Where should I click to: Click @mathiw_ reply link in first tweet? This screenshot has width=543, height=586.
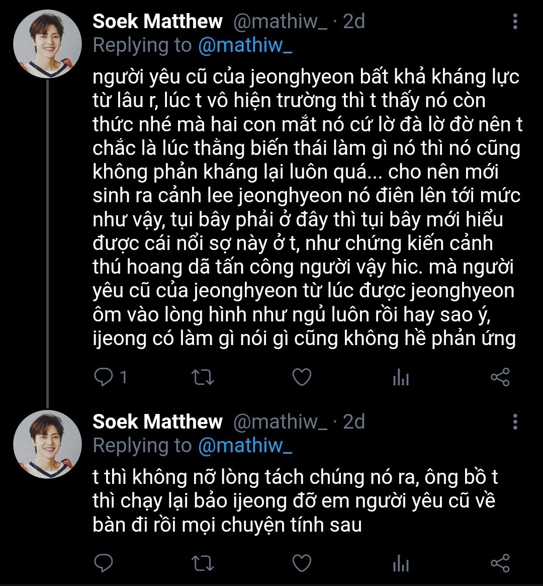pyautogui.click(x=245, y=46)
